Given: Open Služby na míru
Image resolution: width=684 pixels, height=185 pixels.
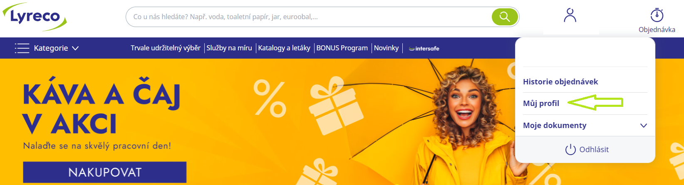Looking at the screenshot, I should tap(229, 48).
